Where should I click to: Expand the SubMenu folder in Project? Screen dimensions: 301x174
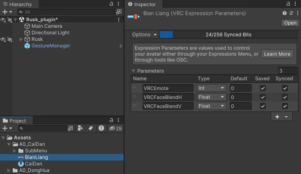point(15,151)
